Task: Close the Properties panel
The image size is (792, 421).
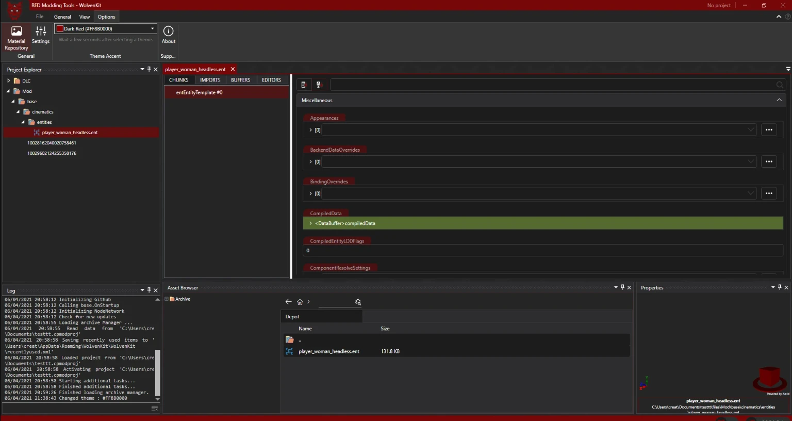Action: tap(786, 287)
